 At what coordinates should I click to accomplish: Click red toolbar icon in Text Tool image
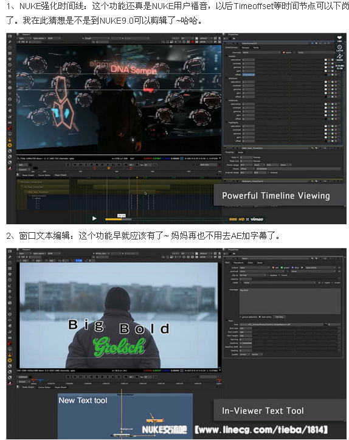click(x=10, y=343)
